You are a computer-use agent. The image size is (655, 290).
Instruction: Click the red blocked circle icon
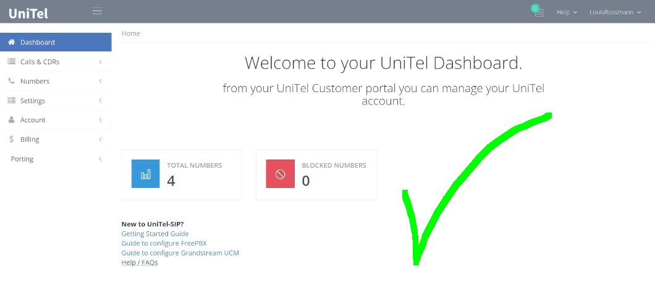(281, 173)
